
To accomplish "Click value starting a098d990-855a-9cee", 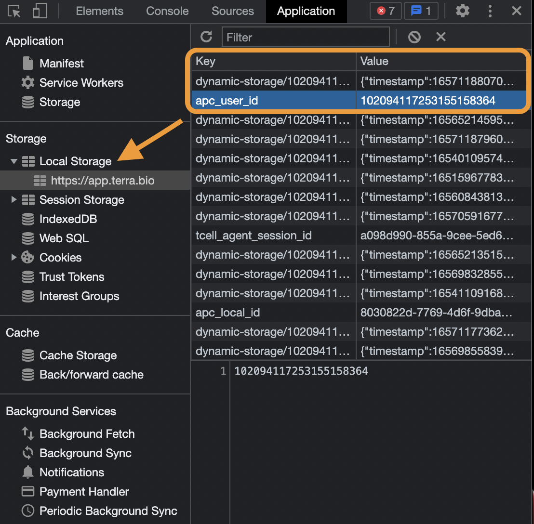I will pyautogui.click(x=443, y=236).
